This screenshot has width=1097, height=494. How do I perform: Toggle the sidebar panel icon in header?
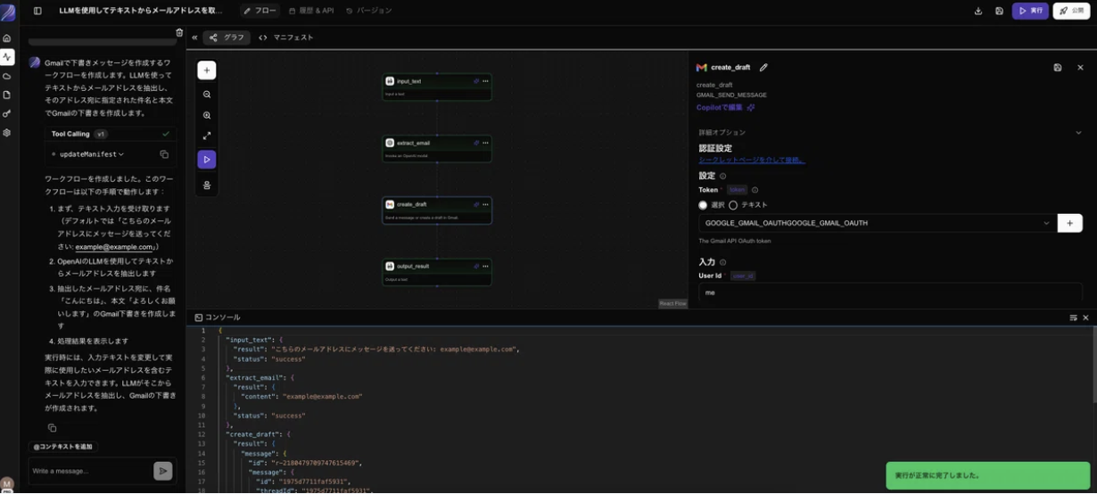click(x=37, y=11)
